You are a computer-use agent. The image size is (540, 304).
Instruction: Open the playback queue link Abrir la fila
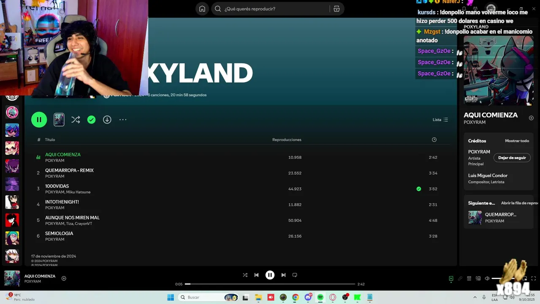(x=519, y=203)
